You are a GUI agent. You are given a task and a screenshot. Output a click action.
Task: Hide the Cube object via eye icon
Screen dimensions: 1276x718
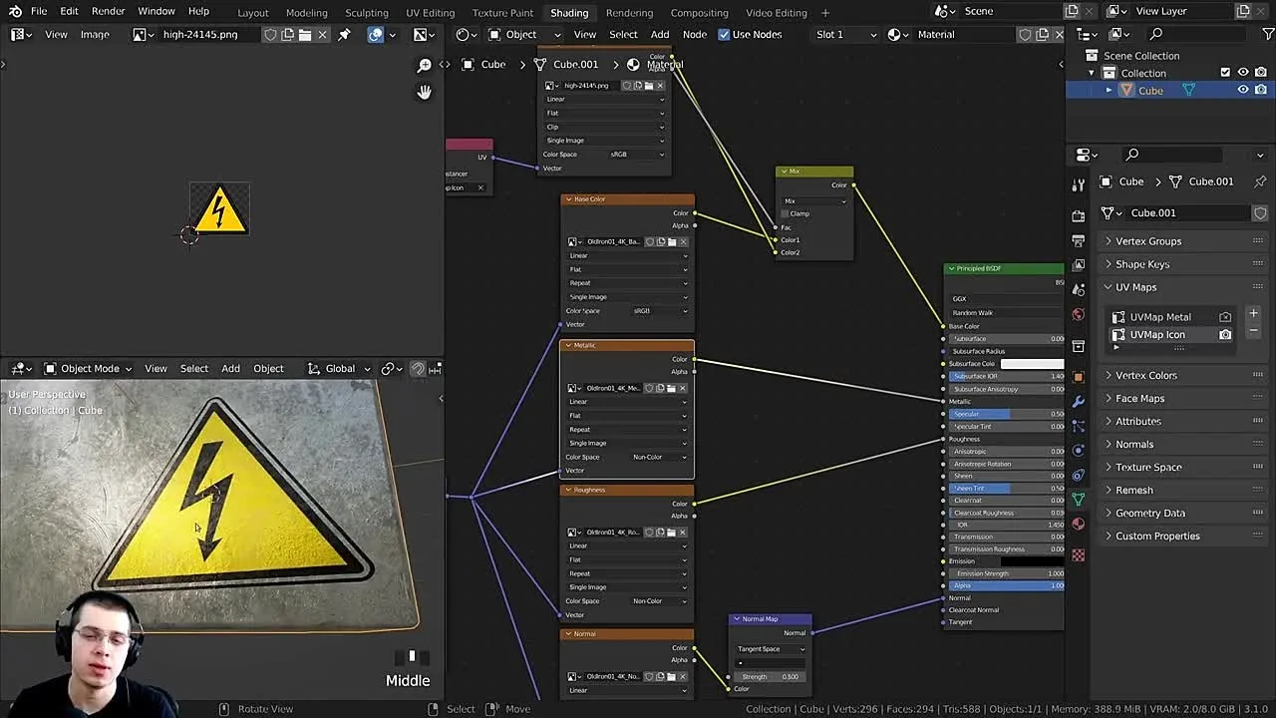click(1243, 90)
